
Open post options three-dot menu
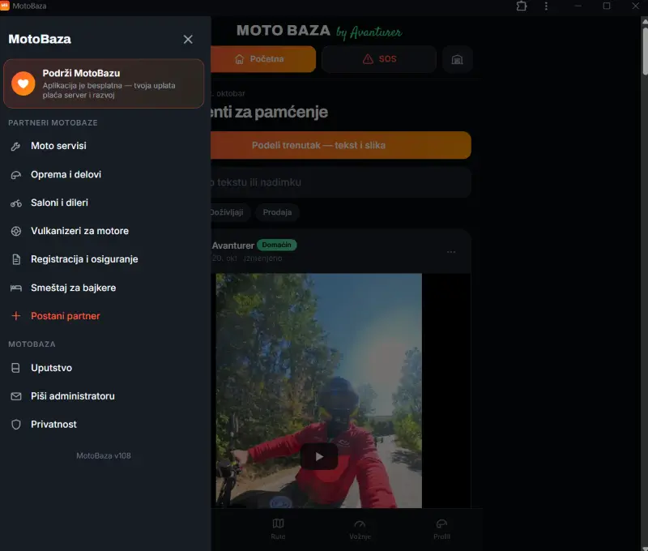click(451, 252)
